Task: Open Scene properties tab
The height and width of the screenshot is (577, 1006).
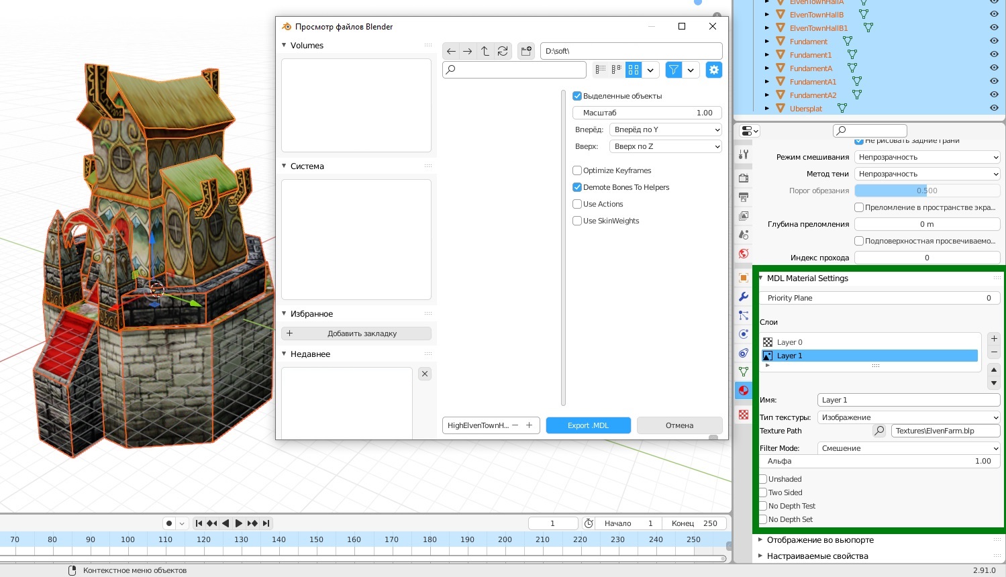Action: tap(744, 235)
